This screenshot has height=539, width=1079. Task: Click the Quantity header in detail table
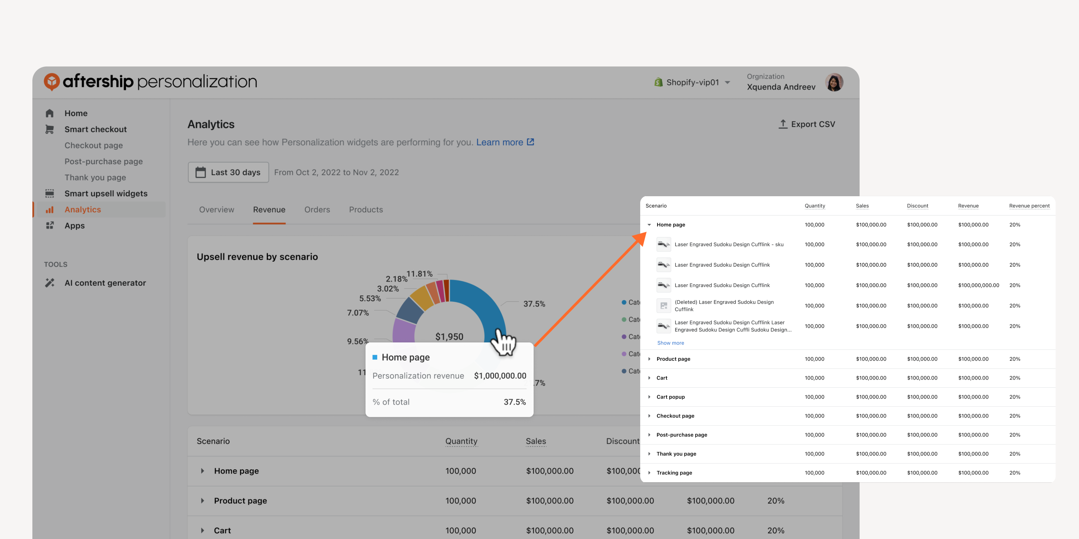(815, 206)
